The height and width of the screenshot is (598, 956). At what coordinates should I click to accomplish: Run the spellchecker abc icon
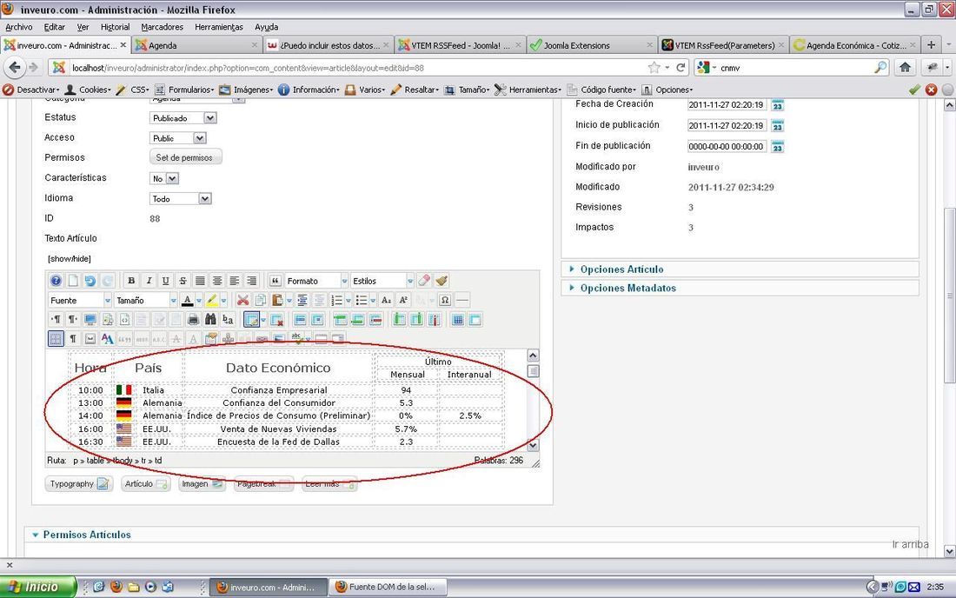pos(297,338)
